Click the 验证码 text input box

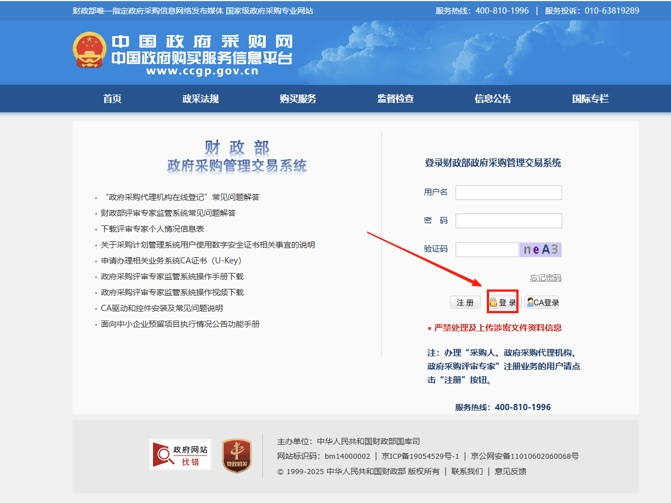487,250
